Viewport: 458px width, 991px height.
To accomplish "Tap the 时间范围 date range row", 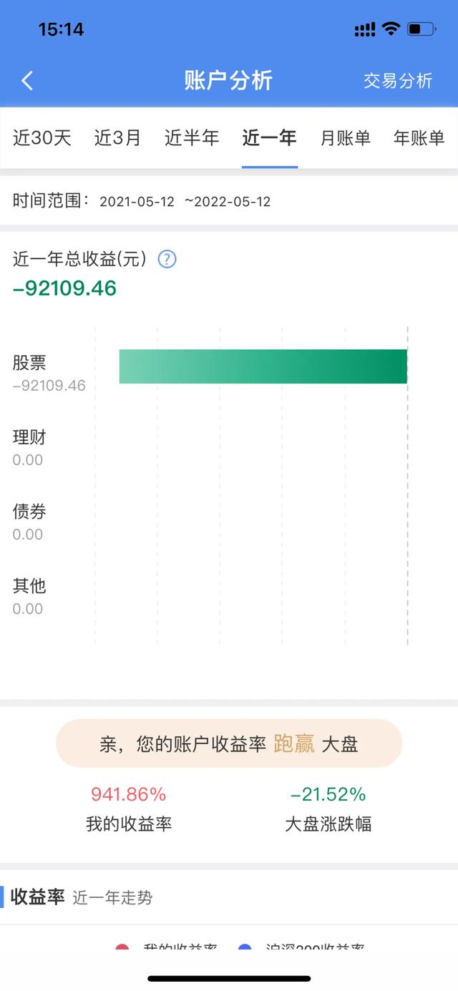I will click(x=142, y=201).
